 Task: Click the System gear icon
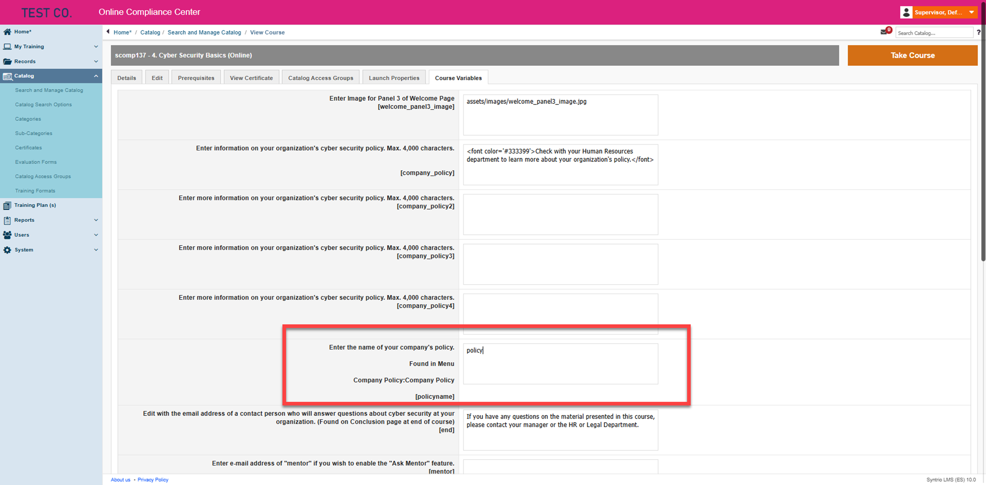(x=7, y=250)
